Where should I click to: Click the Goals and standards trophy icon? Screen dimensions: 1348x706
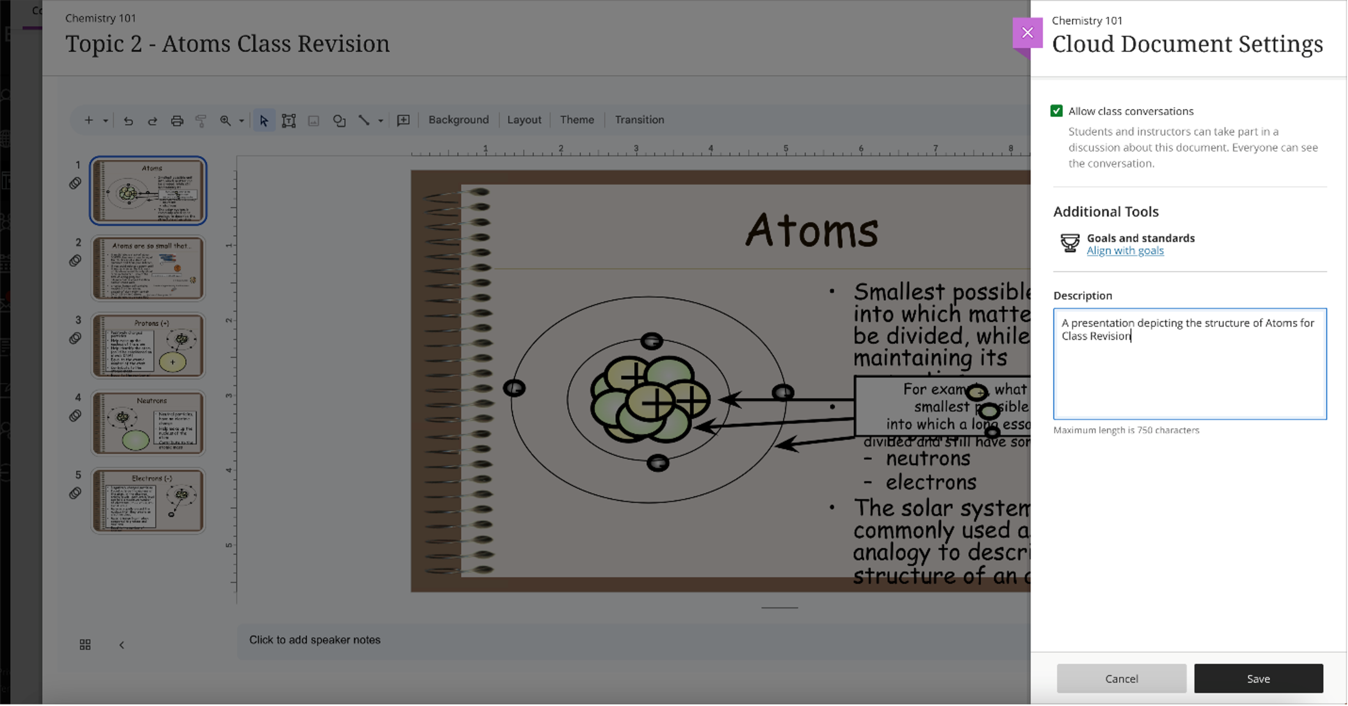[1069, 243]
